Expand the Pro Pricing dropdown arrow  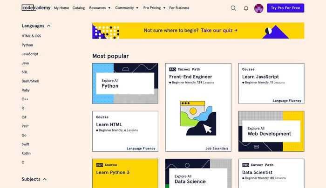point(164,8)
